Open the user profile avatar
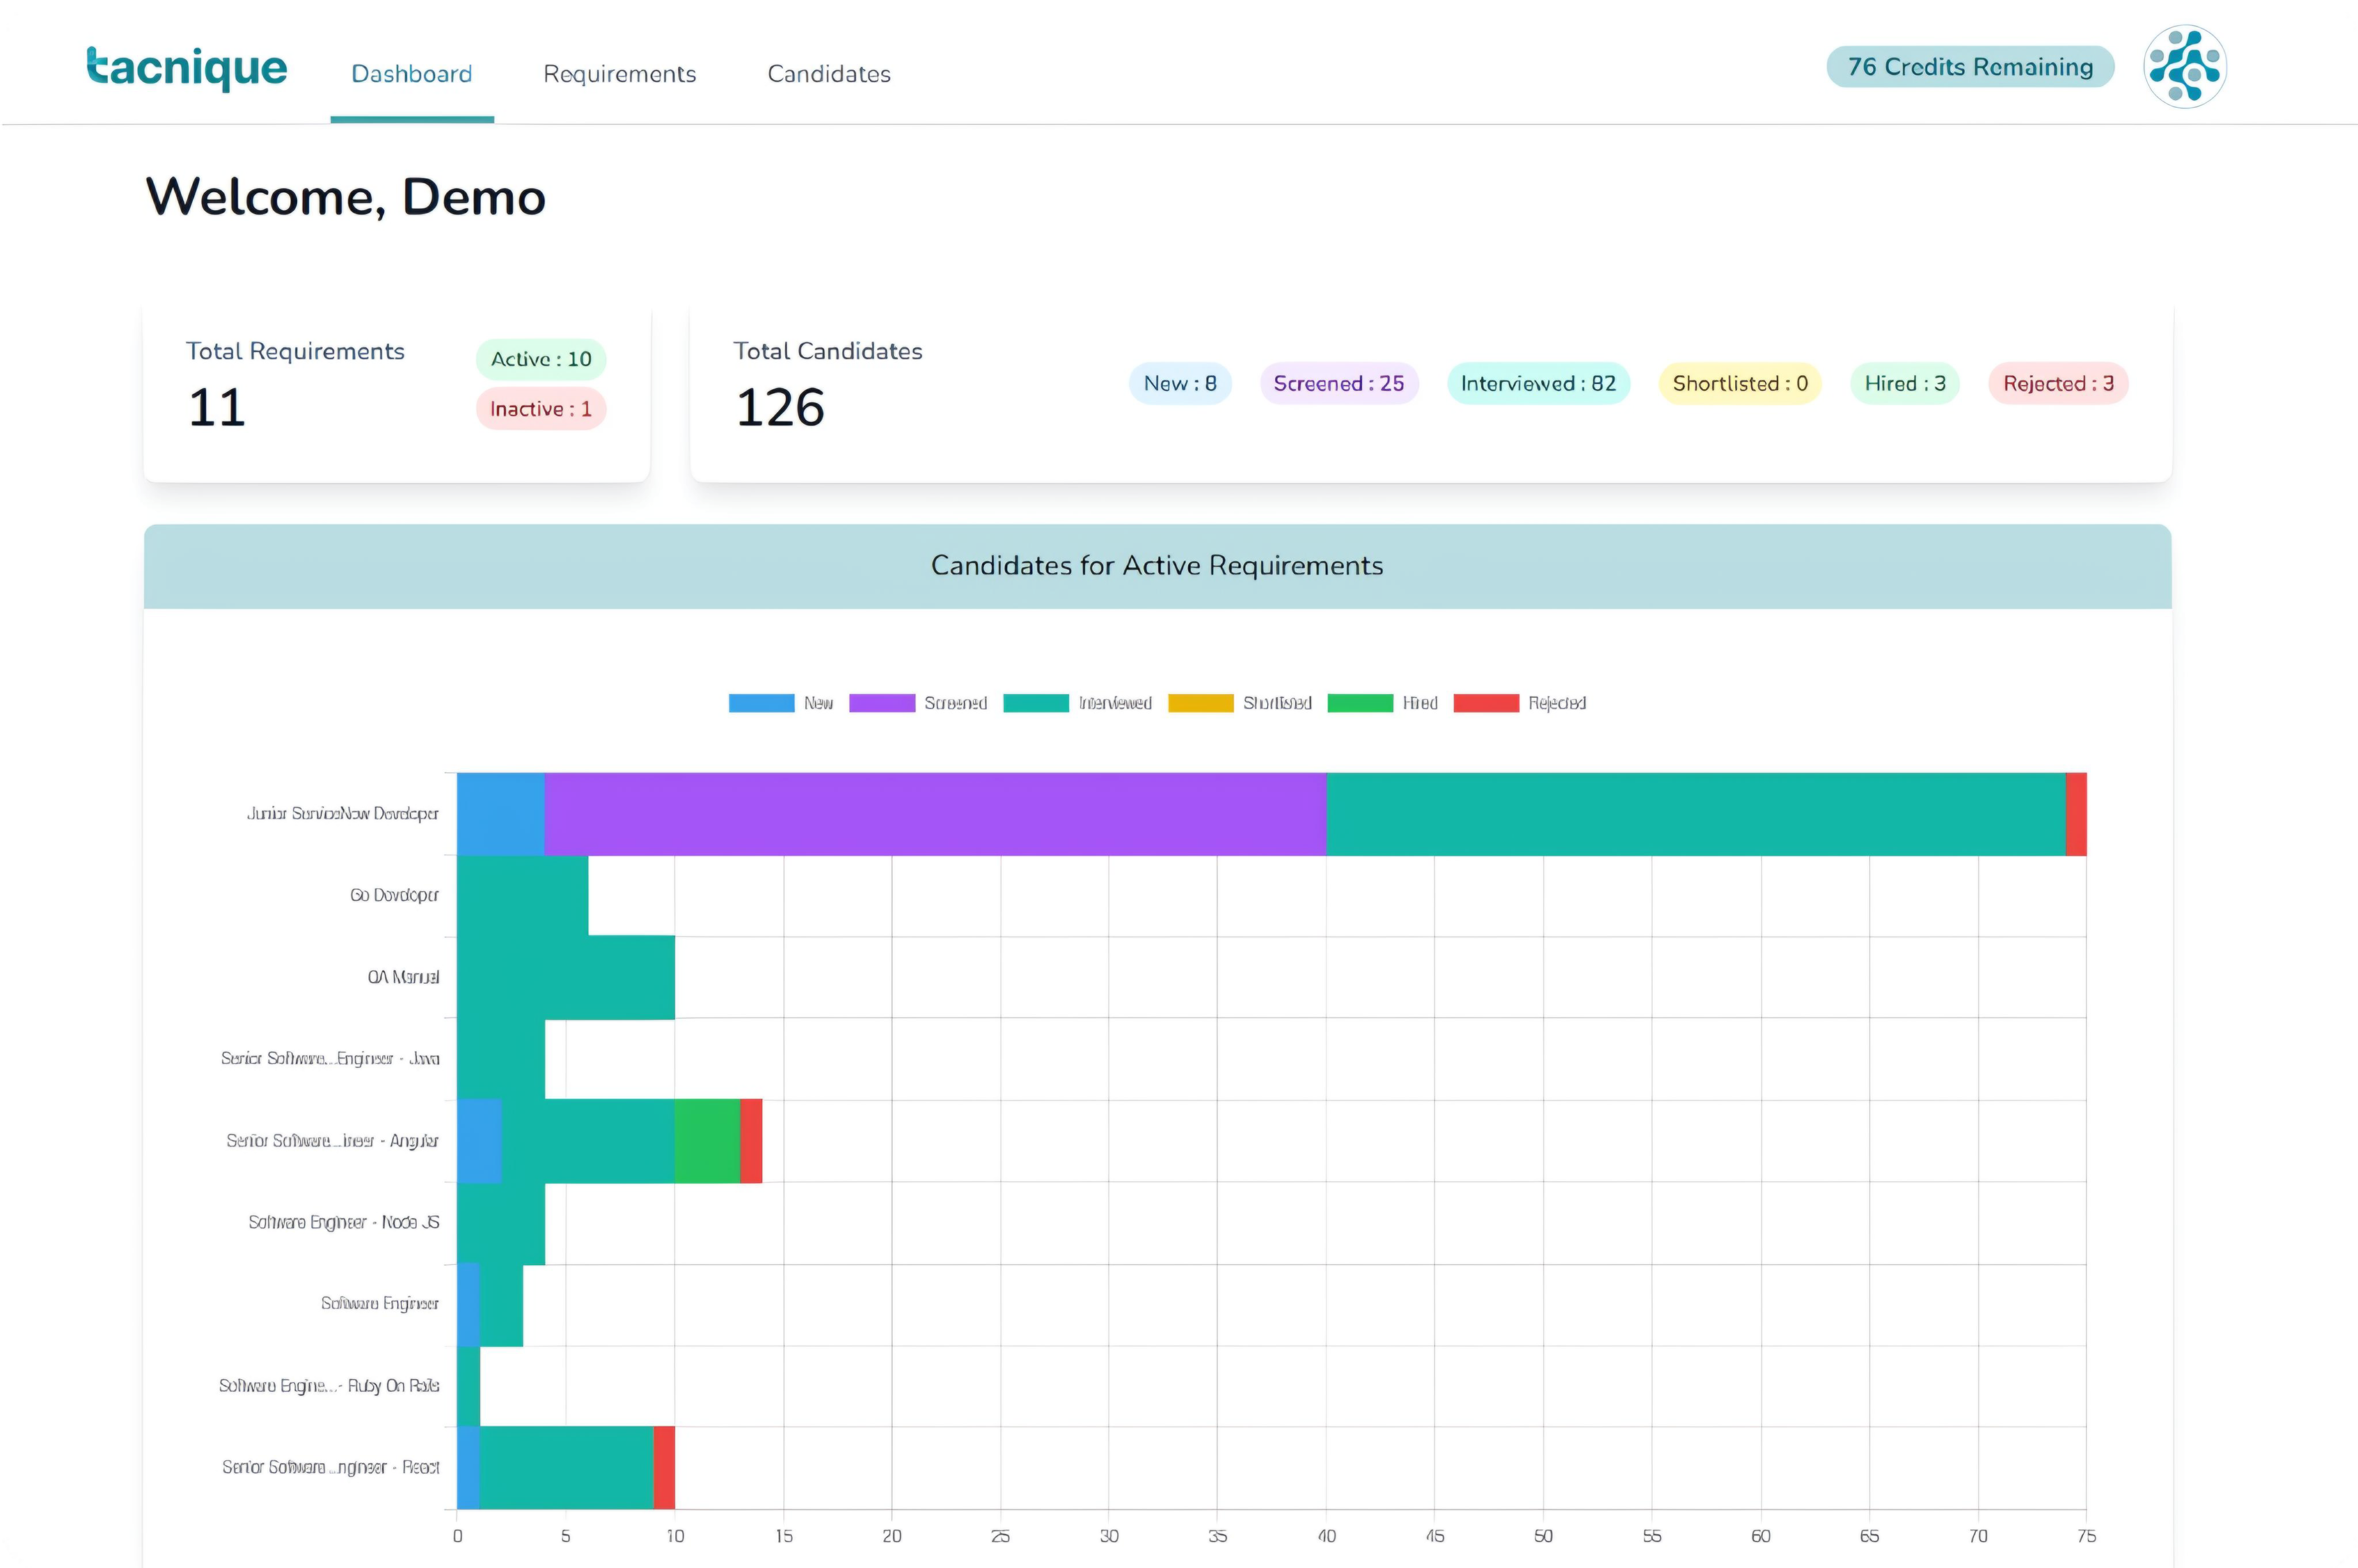This screenshot has width=2358, height=1568. [x=2184, y=67]
